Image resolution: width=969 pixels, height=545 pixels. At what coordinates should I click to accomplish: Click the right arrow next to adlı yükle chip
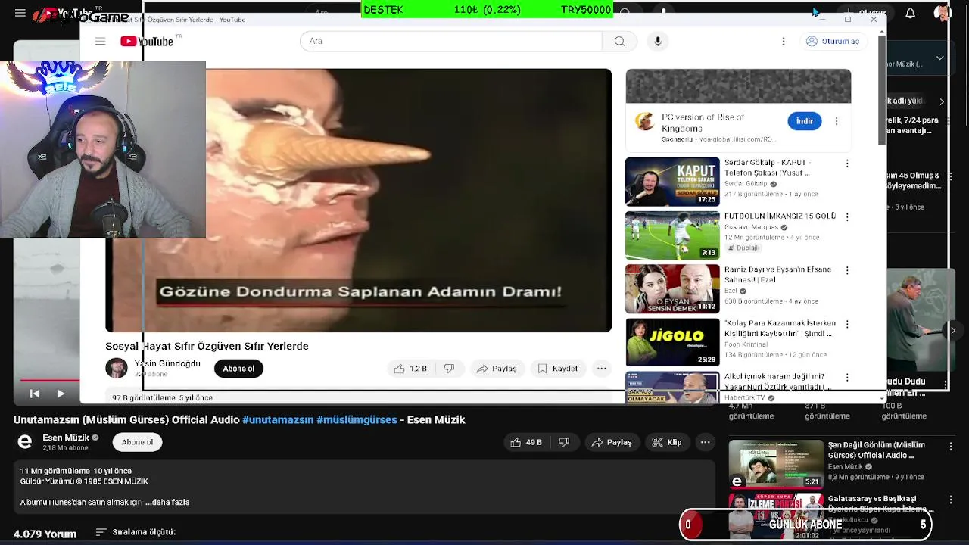point(942,101)
